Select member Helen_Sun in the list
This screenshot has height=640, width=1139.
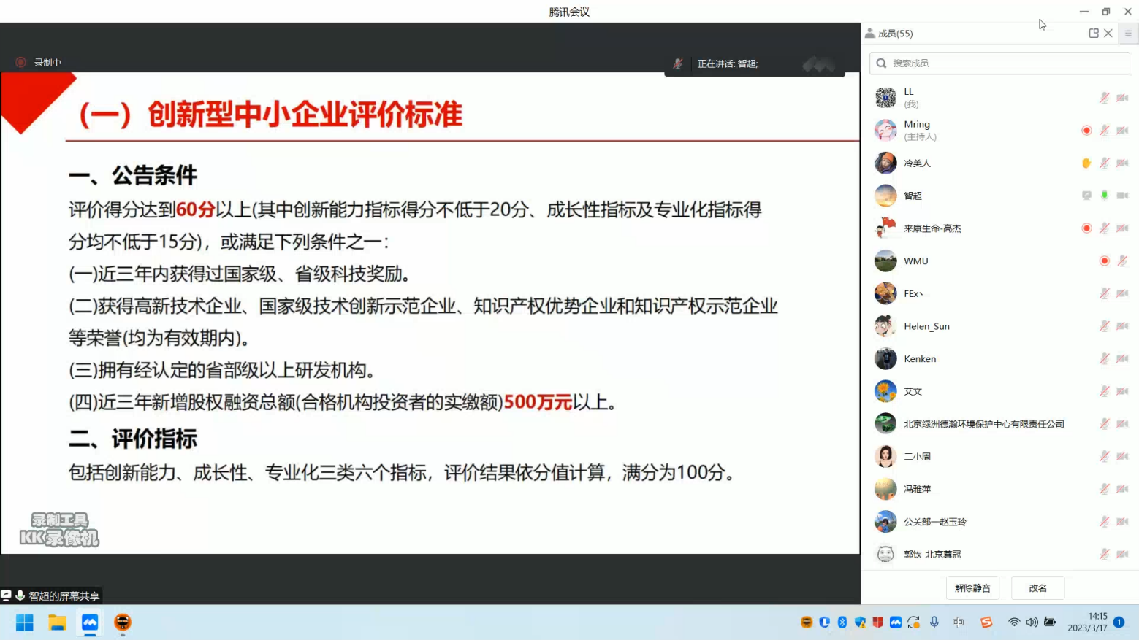(x=926, y=326)
